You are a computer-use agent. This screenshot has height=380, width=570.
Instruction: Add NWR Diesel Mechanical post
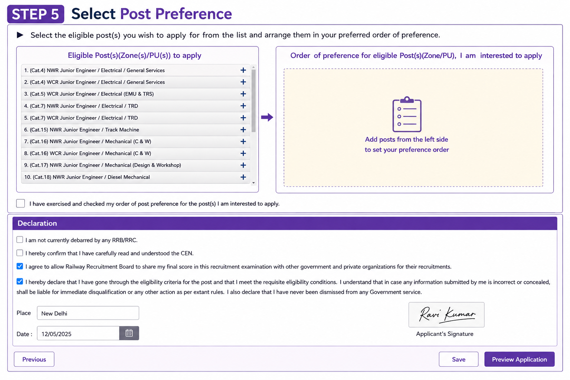point(243,177)
